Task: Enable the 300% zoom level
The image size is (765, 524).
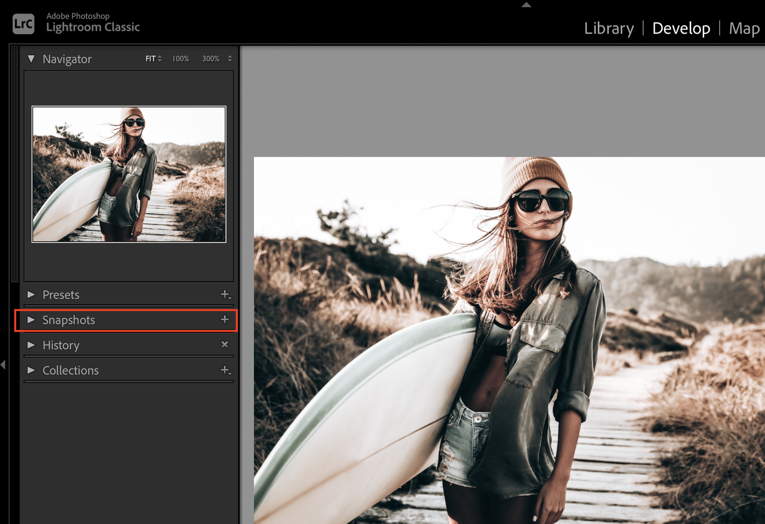Action: click(211, 58)
